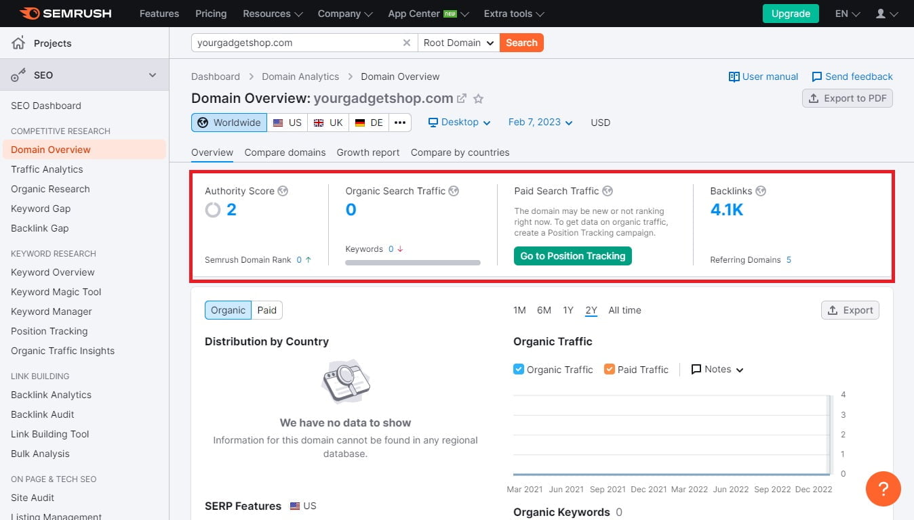Switch to the Growth report tab
This screenshot has width=914, height=520.
pos(368,152)
